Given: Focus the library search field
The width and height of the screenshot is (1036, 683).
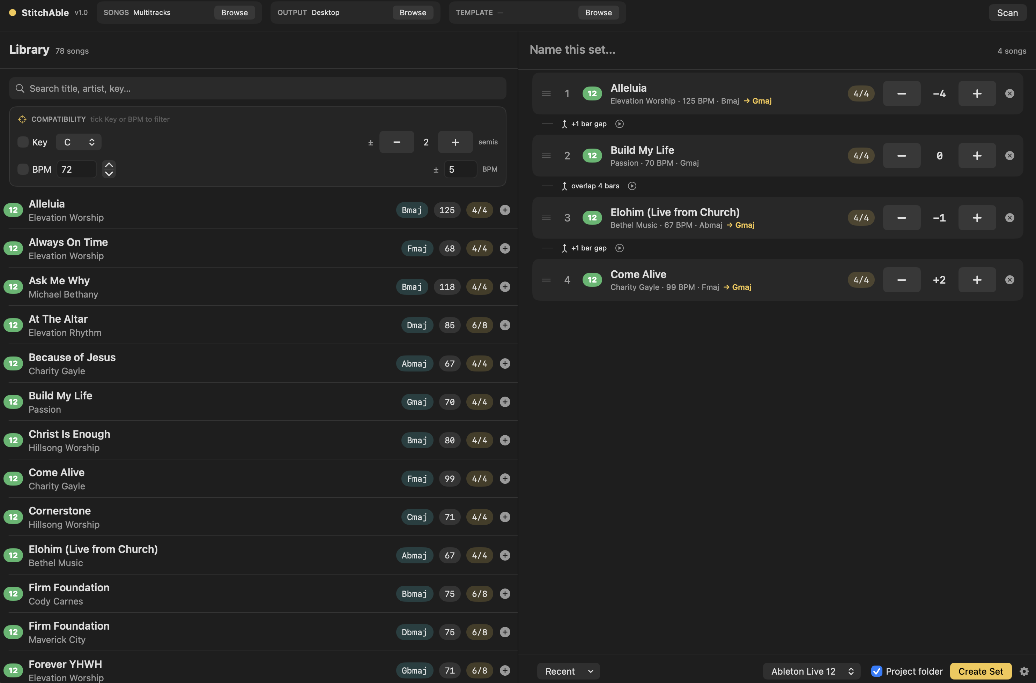Looking at the screenshot, I should (x=258, y=88).
